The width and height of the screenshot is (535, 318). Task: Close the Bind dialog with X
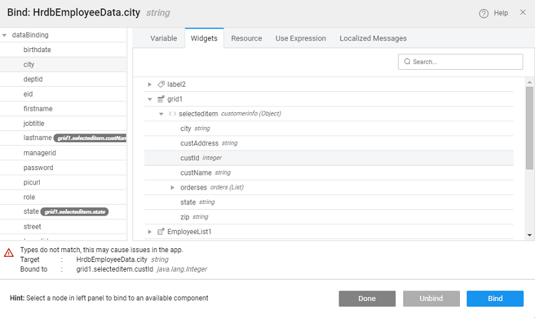click(522, 12)
